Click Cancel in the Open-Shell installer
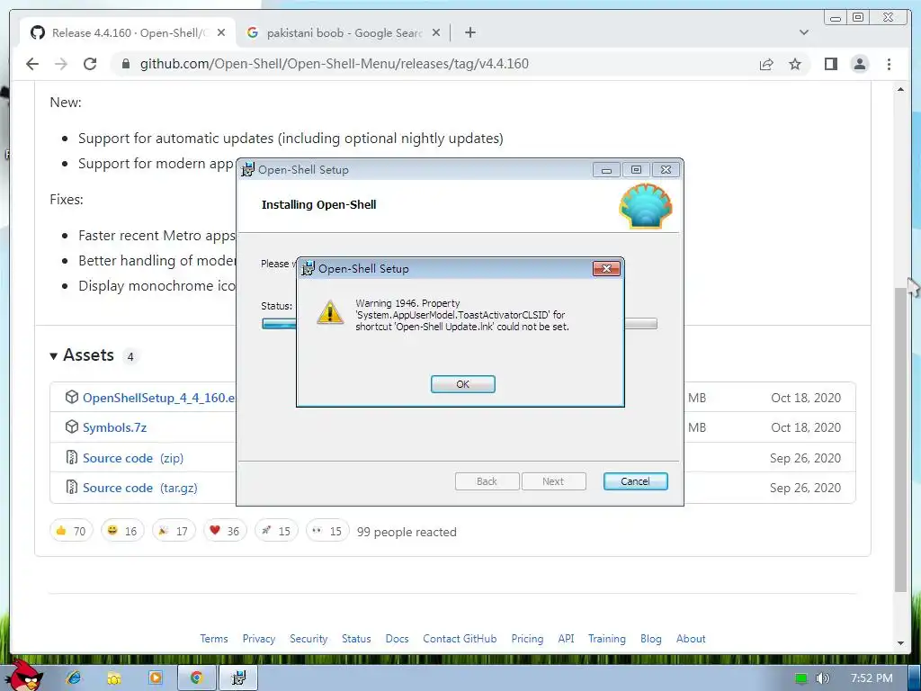The width and height of the screenshot is (921, 691). coord(635,481)
